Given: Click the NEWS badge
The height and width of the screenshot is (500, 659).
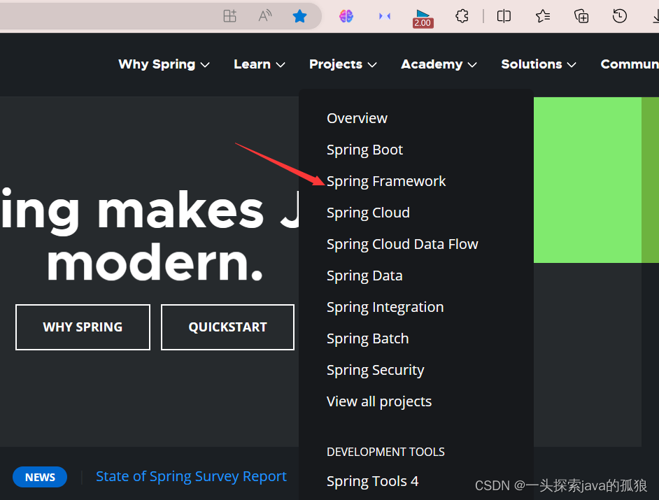Looking at the screenshot, I should click(40, 478).
